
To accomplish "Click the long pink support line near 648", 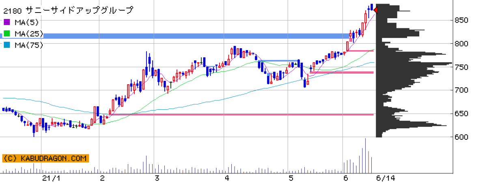I will (241, 115).
